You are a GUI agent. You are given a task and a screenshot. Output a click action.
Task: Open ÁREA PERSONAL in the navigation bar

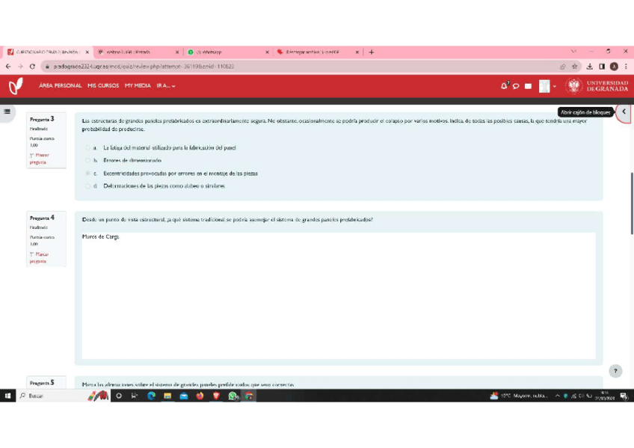[x=61, y=86]
